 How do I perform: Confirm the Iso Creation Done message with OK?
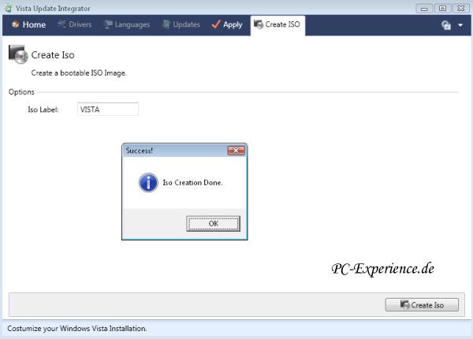(x=214, y=223)
